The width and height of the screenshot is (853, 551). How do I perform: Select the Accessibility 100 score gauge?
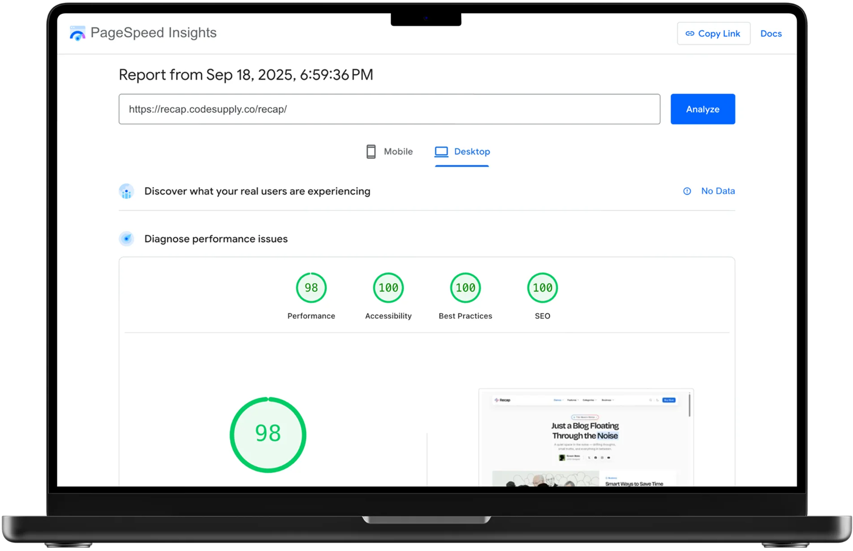[x=388, y=288]
